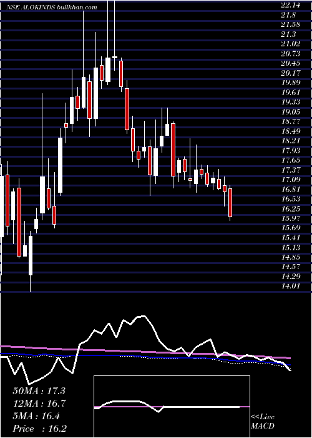Click the 18.49 price axis label
The width and height of the screenshot is (312, 438).
coord(291,131)
